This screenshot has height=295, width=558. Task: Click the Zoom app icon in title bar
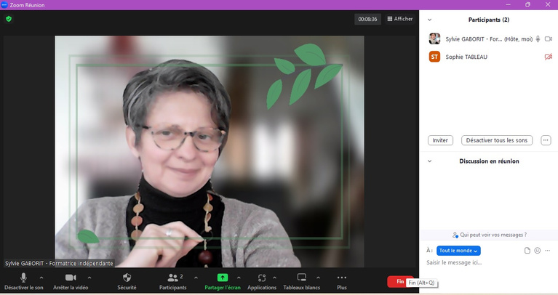[x=4, y=4]
